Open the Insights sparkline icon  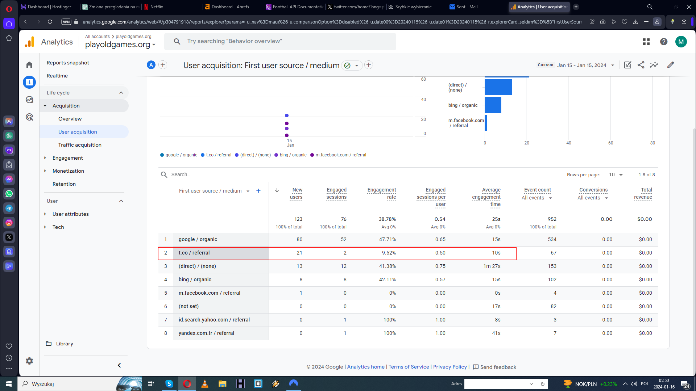(654, 65)
